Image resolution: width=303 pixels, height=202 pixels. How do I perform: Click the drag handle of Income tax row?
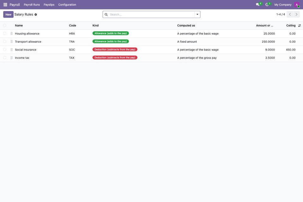click(x=12, y=58)
